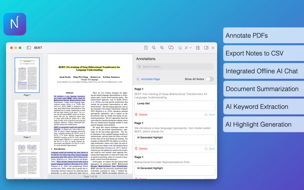The image size is (304, 190).
Task: Click trash icon under 'Lovely title!' note
Action: (x=136, y=115)
